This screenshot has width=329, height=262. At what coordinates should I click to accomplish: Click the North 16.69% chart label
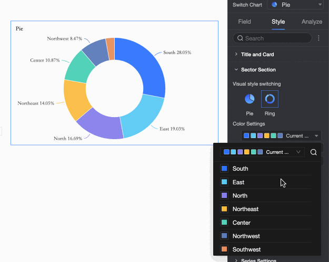point(68,139)
